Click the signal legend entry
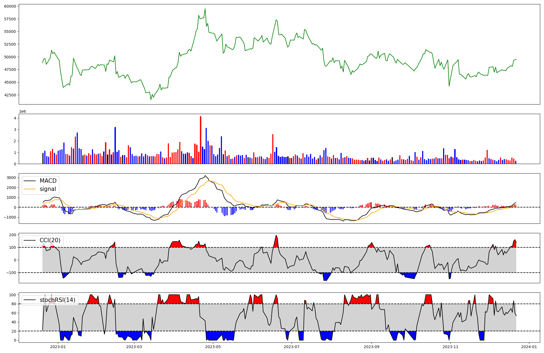The height and width of the screenshot is (353, 544). click(48, 189)
